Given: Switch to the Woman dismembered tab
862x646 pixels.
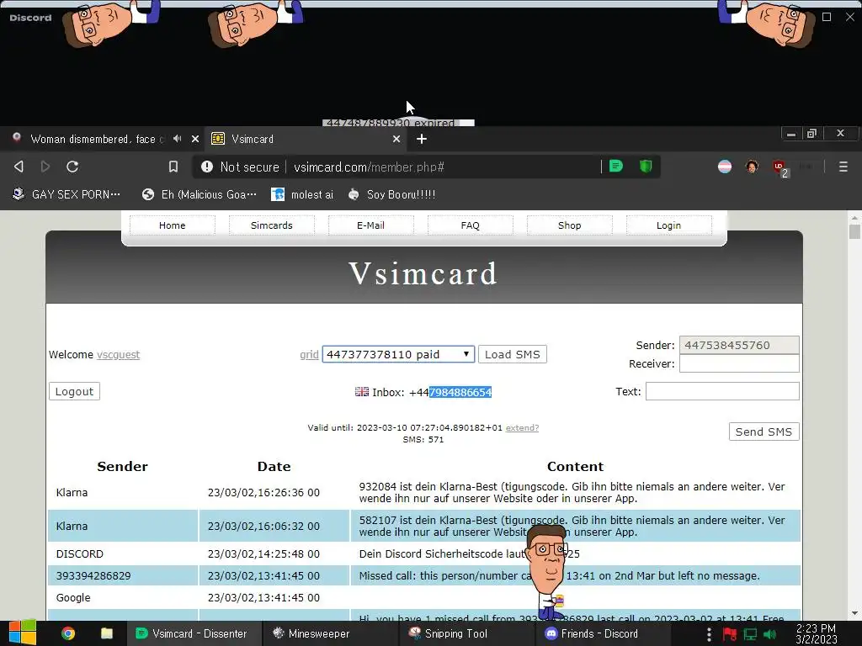Looking at the screenshot, I should (x=98, y=139).
